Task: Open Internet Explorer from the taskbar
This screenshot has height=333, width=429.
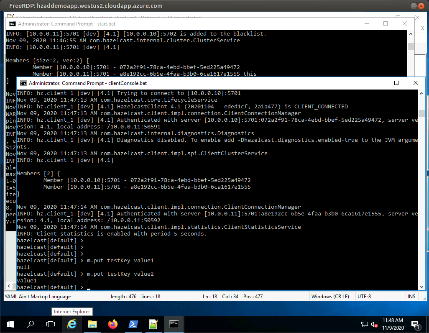Action: (72, 324)
